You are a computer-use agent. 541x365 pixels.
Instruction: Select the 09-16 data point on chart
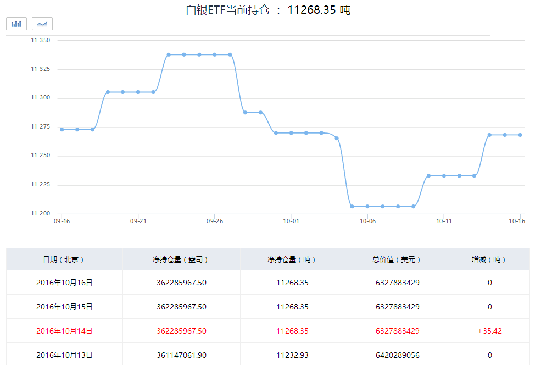[62, 130]
